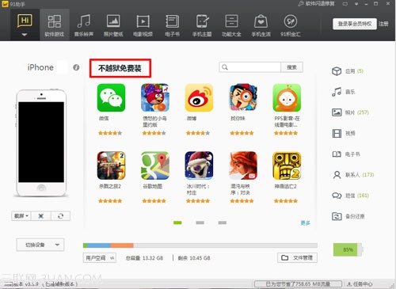Screen dimensions: 396x289
Task: Click the 注册 register link
Action: (x=383, y=24)
